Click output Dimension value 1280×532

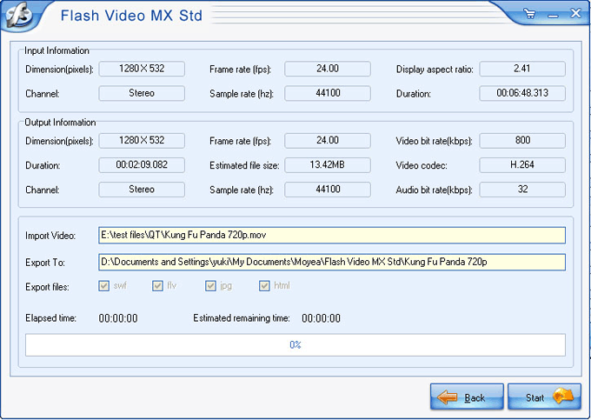(x=142, y=141)
